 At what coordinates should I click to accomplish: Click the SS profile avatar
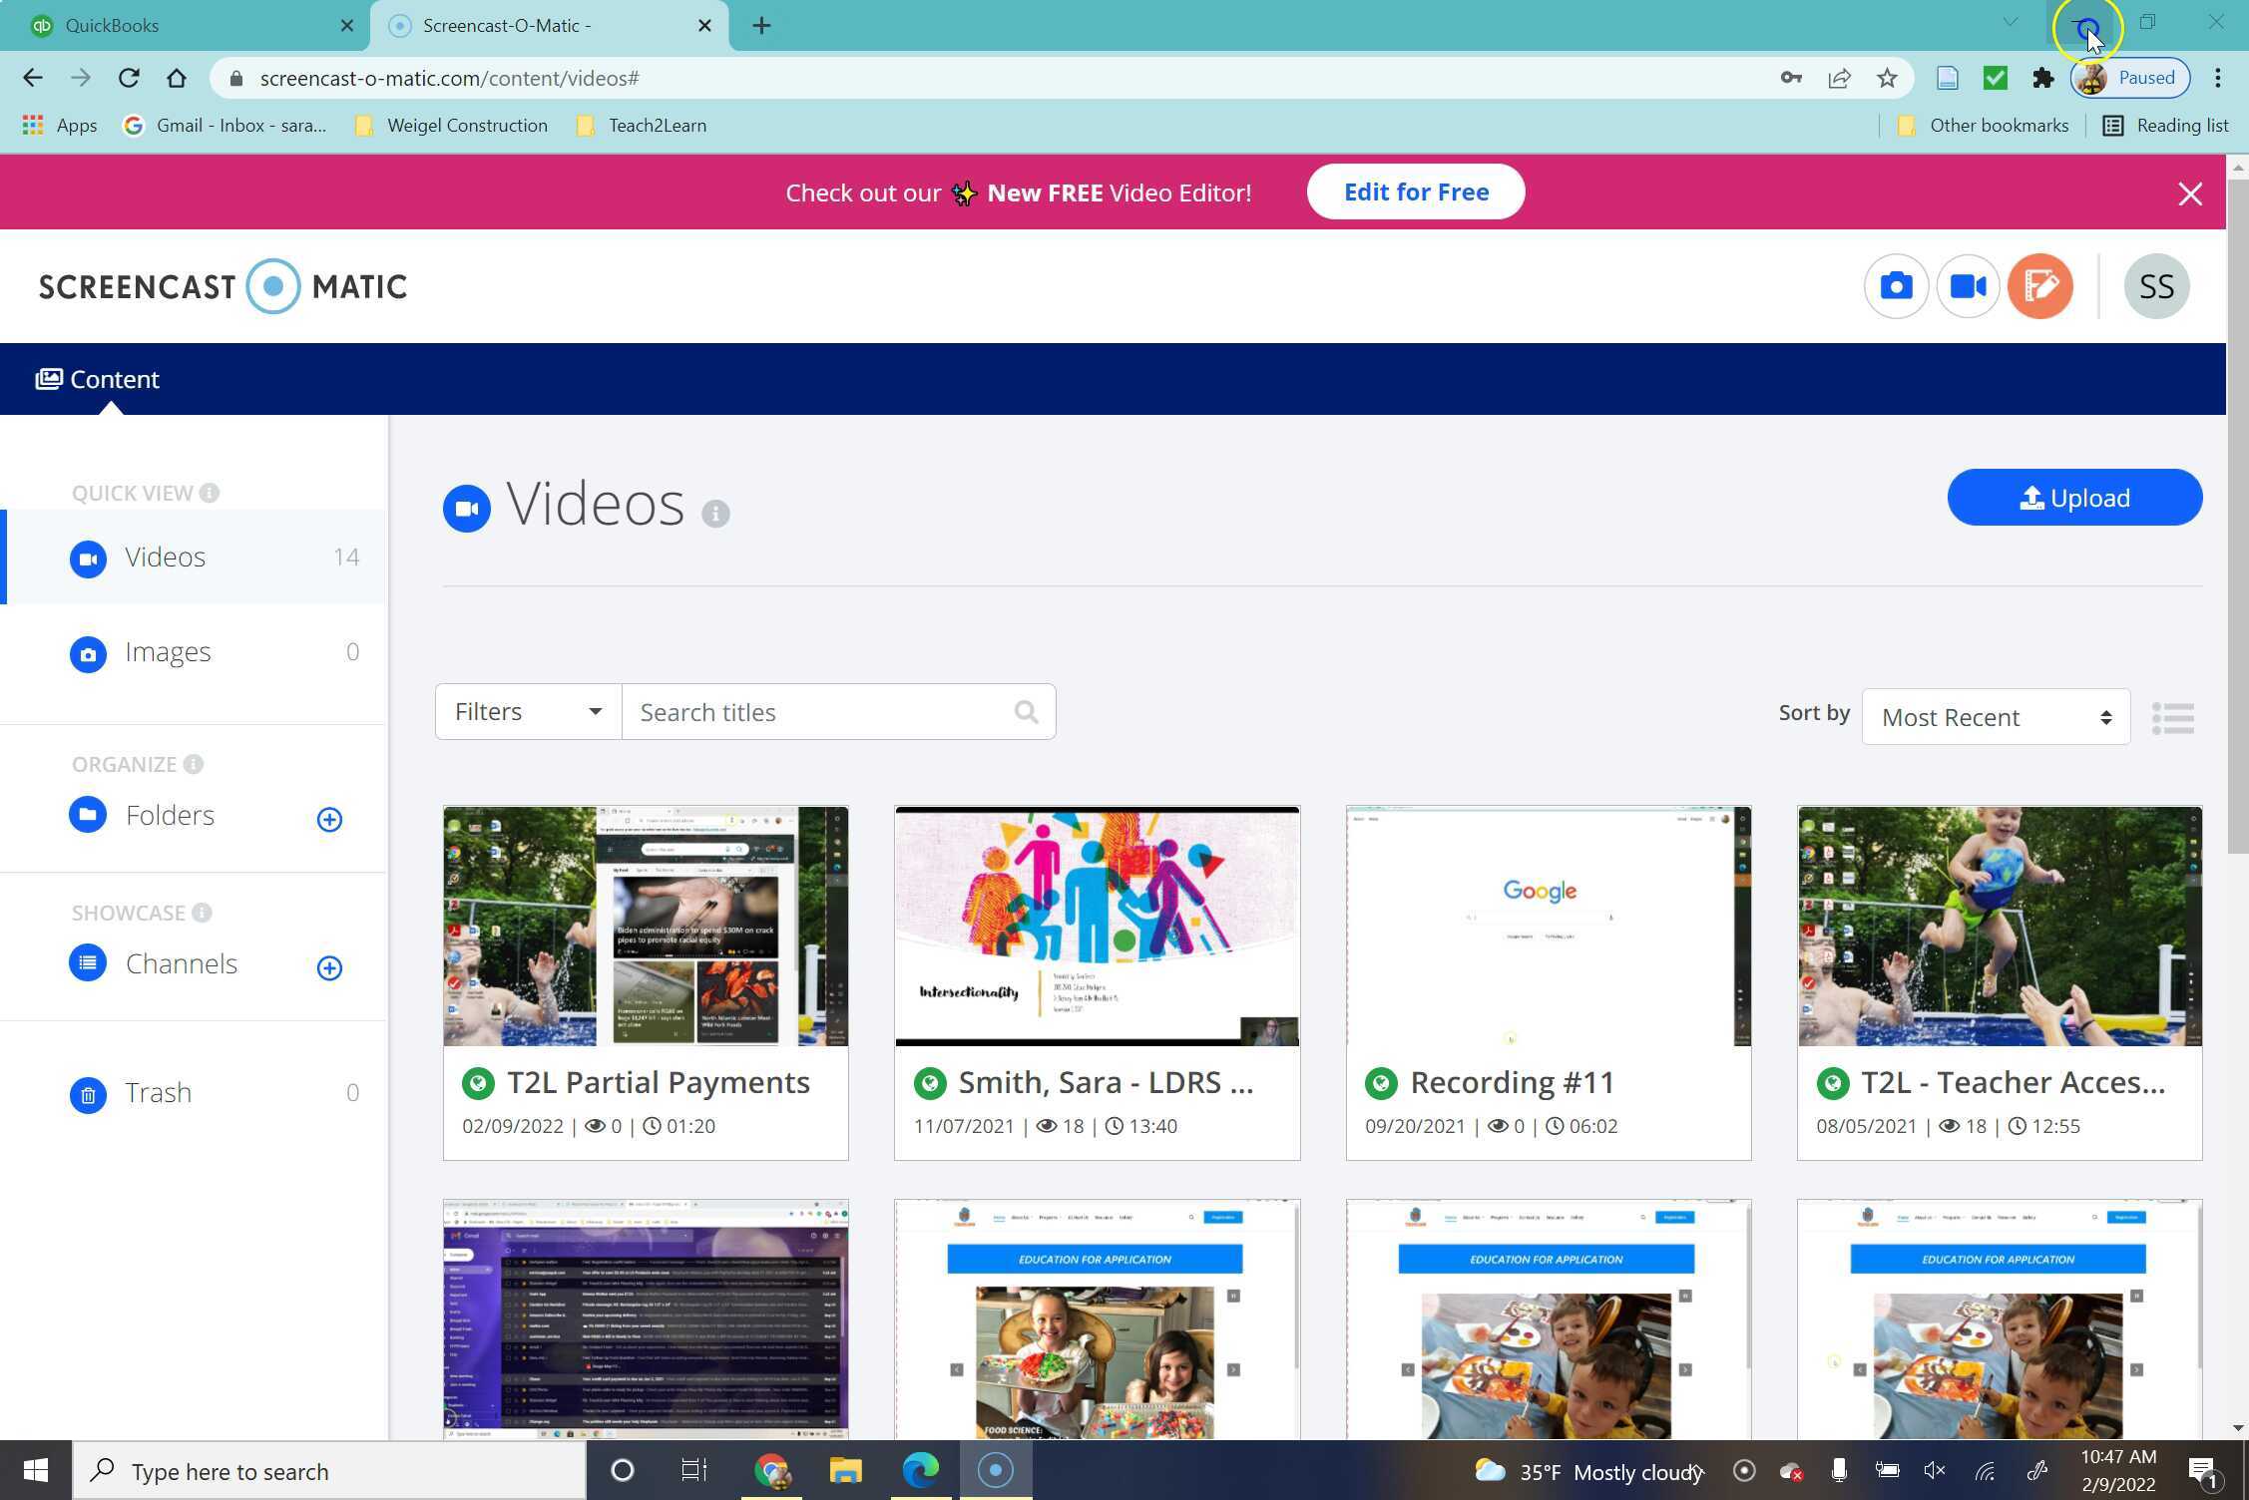click(x=2156, y=287)
